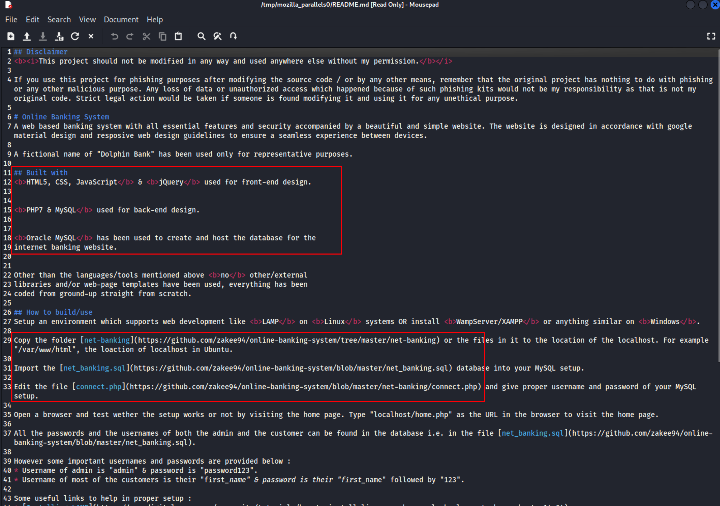
Task: Save the document with the download-arrow icon
Action: click(x=43, y=36)
